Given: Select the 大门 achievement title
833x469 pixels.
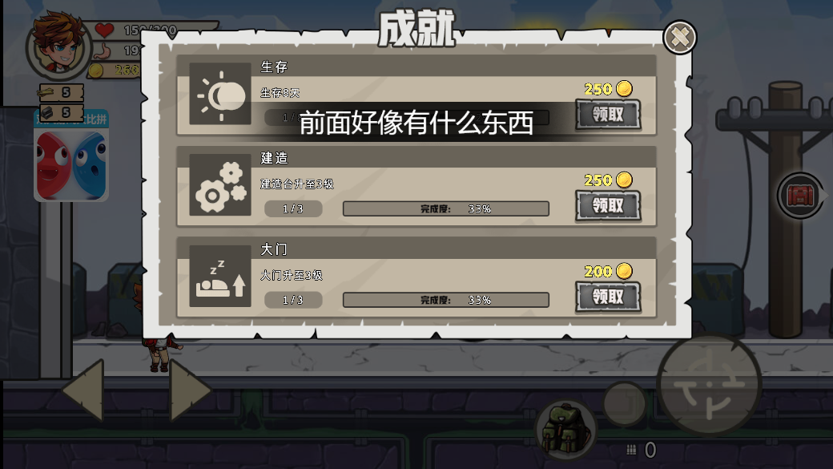Looking at the screenshot, I should point(274,249).
